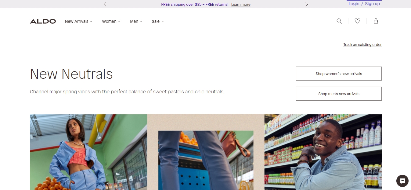Screen dimensions: 411x190
Task: Open the shopping bag icon
Action: (376, 21)
